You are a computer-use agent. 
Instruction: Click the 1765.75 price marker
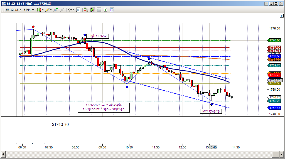[274, 51]
